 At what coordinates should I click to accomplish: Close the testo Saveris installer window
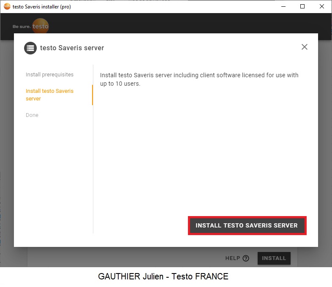point(321,7)
